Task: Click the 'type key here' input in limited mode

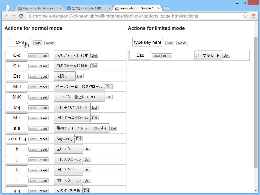Action: coord(148,42)
